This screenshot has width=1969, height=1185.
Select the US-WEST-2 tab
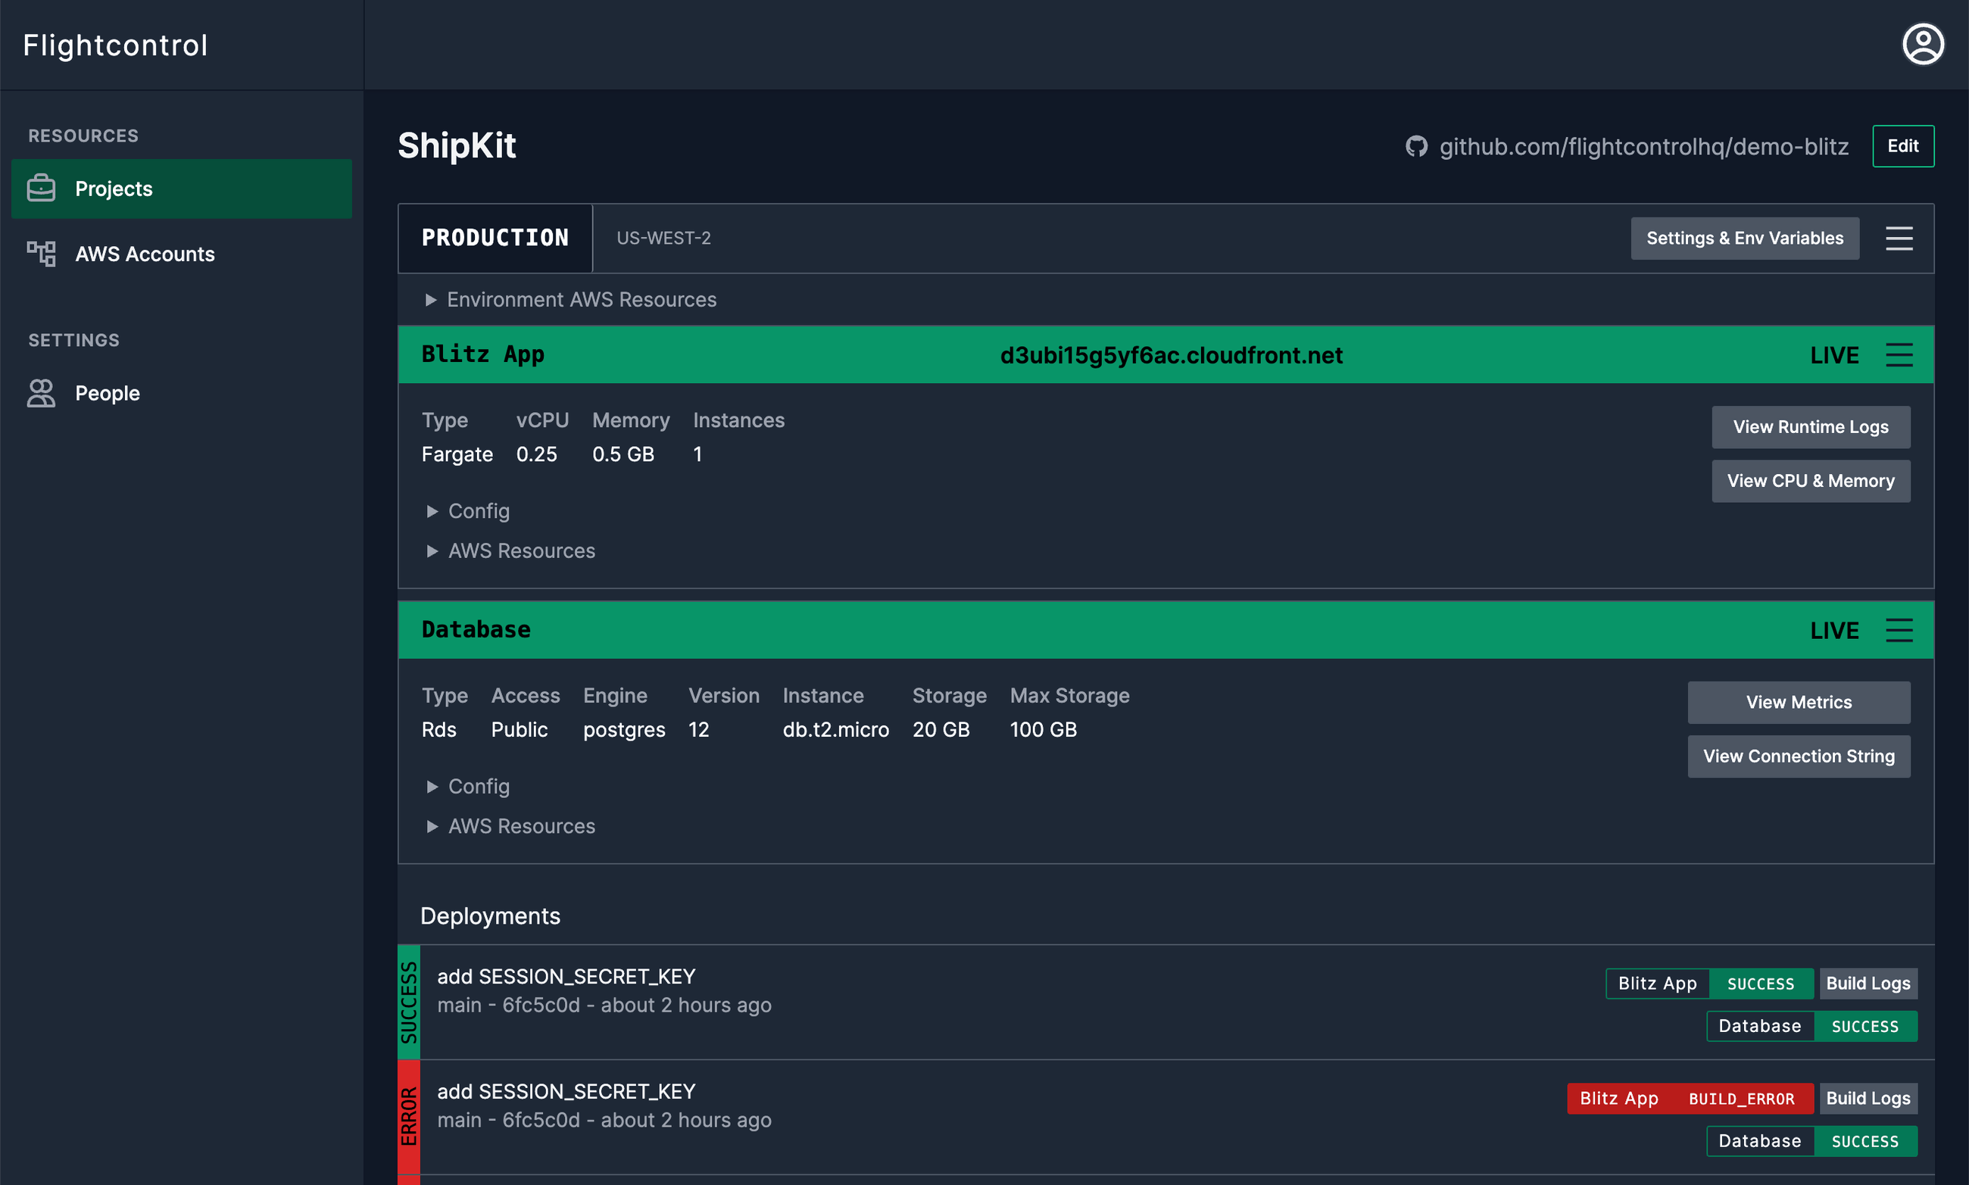663,237
